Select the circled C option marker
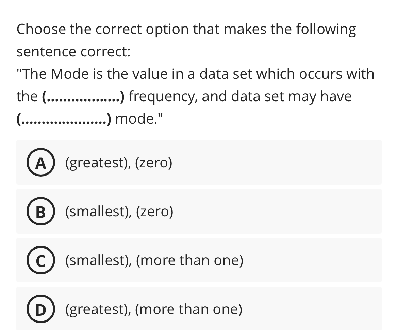The image size is (398, 330). click(40, 260)
